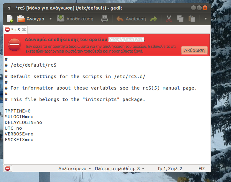
Task: Open a file with the Άνοιγμα folder icon
Action: (21, 19)
